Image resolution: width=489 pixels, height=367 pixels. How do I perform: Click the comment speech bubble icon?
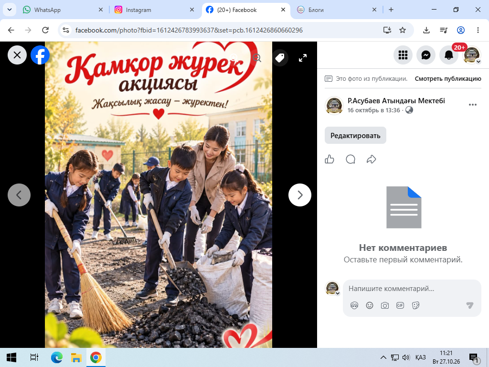[x=351, y=159]
